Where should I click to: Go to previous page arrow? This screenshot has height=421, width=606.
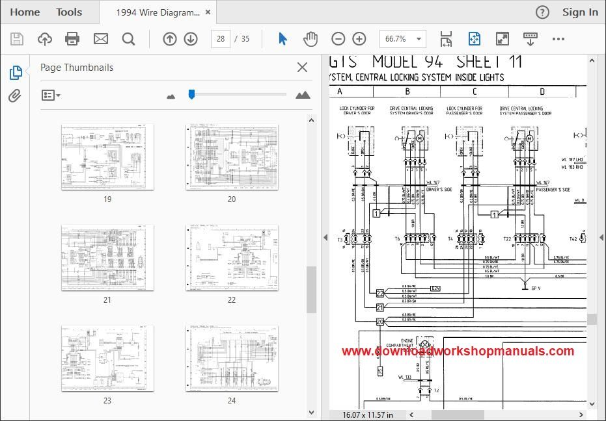(x=170, y=39)
